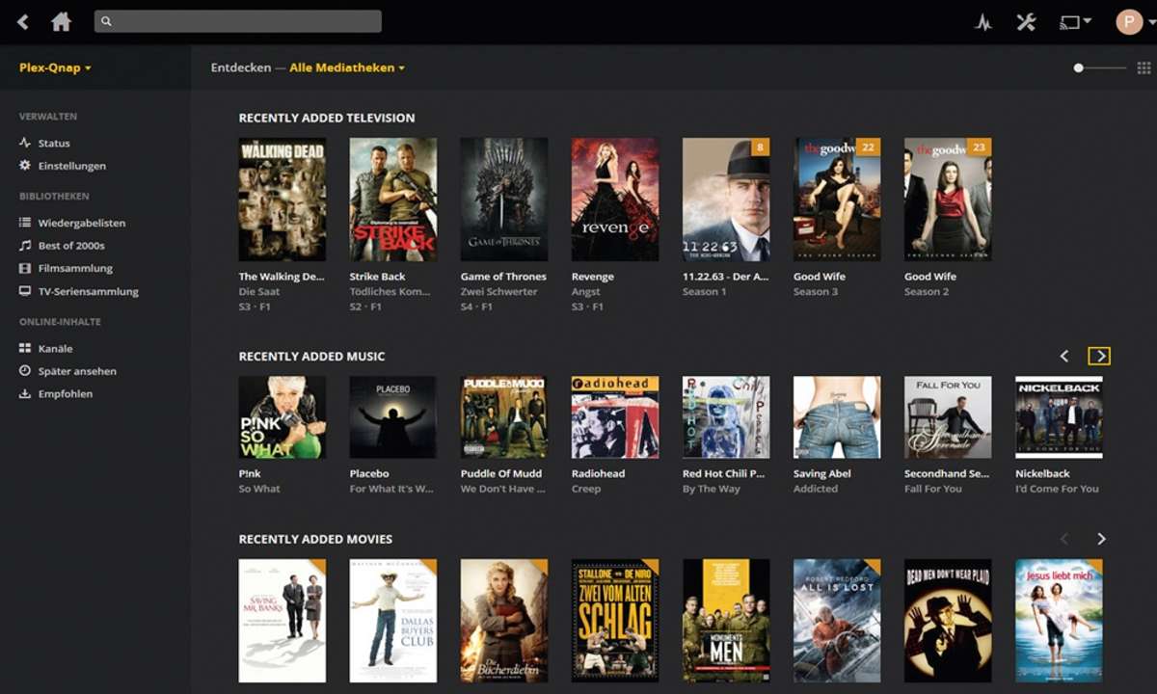Show previous items in Recently Added Music
This screenshot has height=694, width=1157.
pos(1064,357)
